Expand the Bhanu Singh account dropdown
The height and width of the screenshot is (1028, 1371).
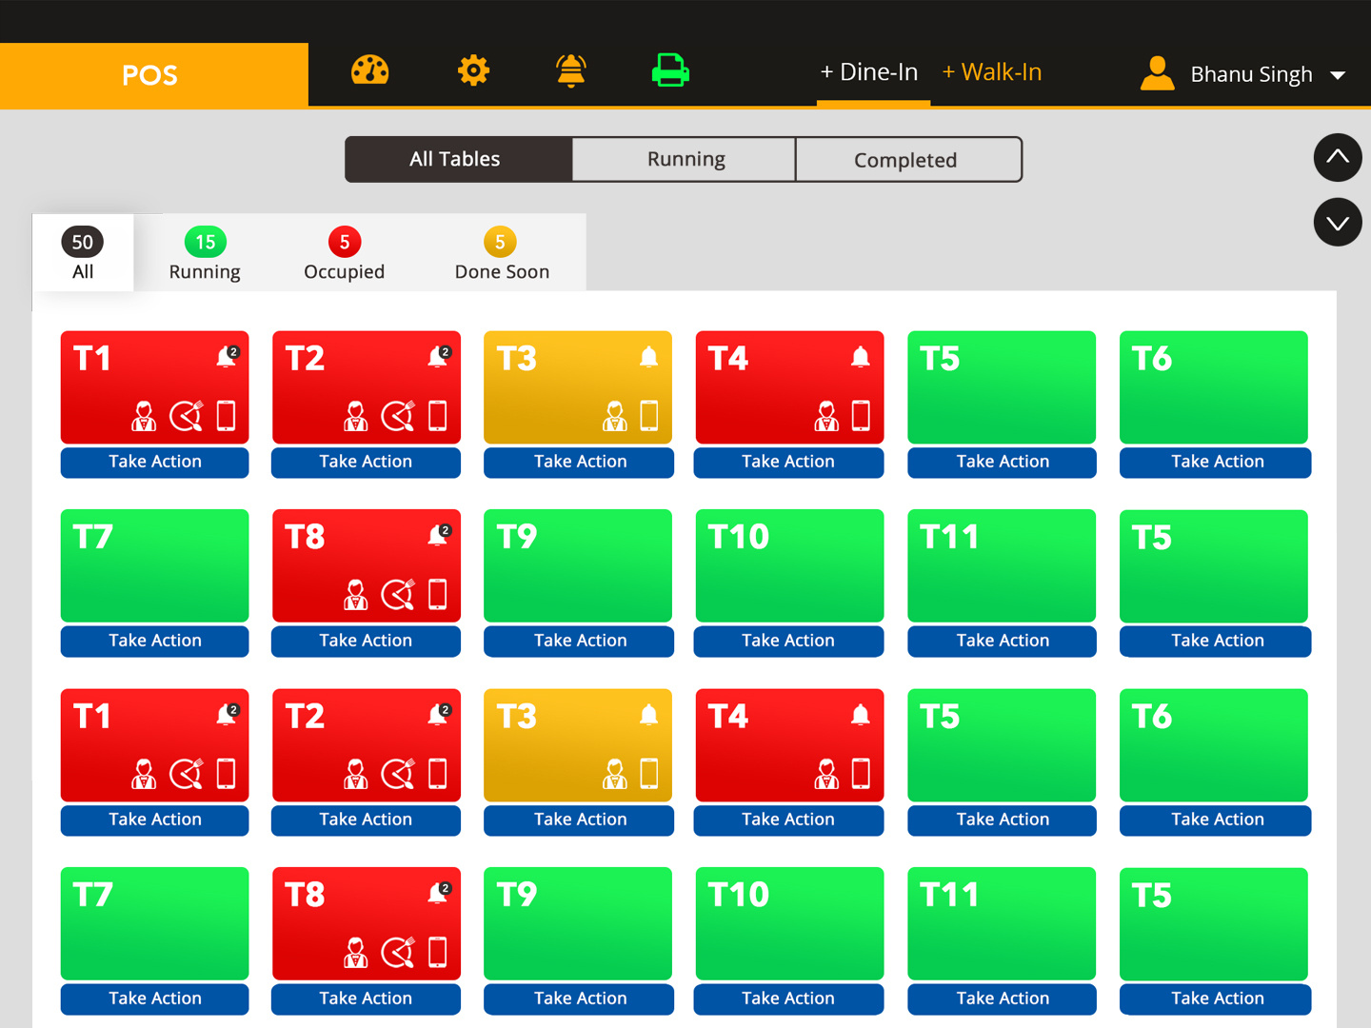[1339, 75]
